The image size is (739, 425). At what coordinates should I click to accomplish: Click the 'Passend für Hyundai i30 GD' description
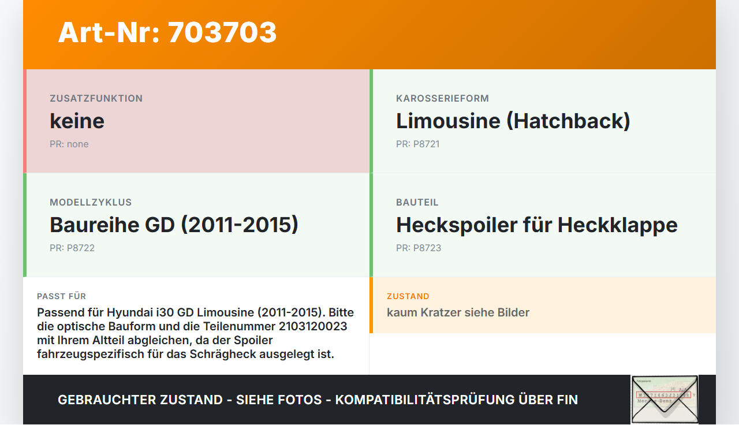tap(196, 333)
